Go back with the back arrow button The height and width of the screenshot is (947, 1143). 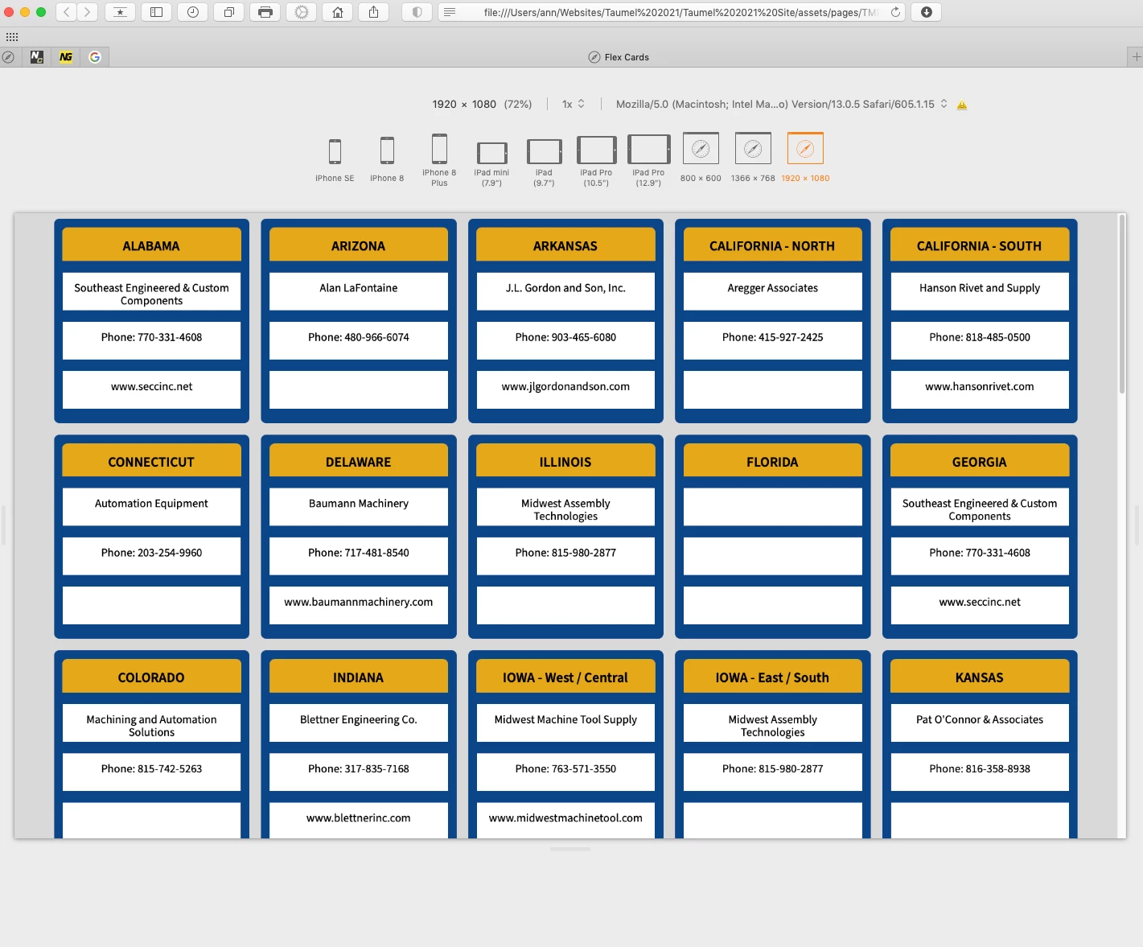(x=67, y=12)
